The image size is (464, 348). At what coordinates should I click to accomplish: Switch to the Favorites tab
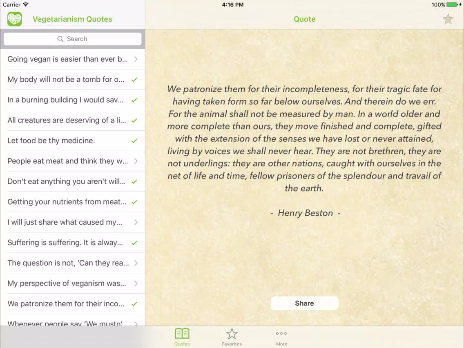click(232, 337)
